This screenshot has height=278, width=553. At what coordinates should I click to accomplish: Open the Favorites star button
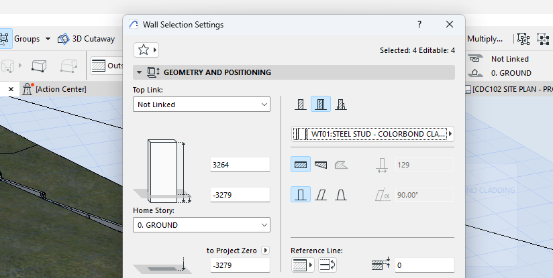146,50
